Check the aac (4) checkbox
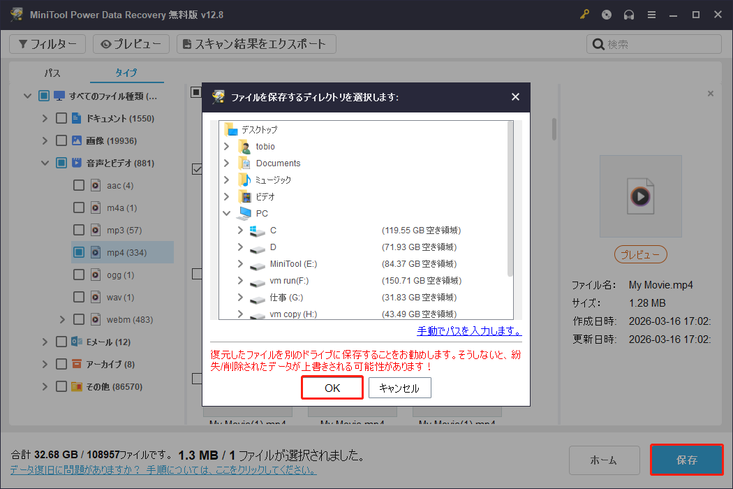 (x=79, y=184)
